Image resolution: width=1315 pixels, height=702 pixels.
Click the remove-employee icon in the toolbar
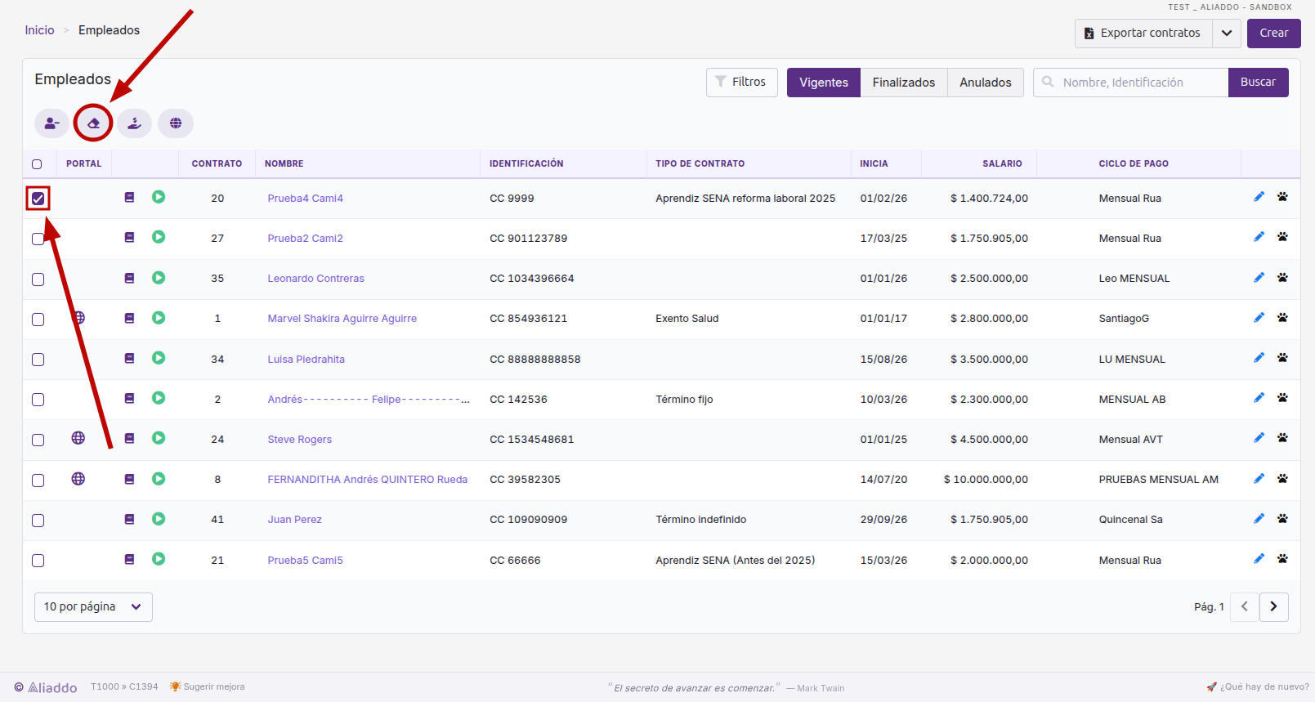pyautogui.click(x=51, y=123)
